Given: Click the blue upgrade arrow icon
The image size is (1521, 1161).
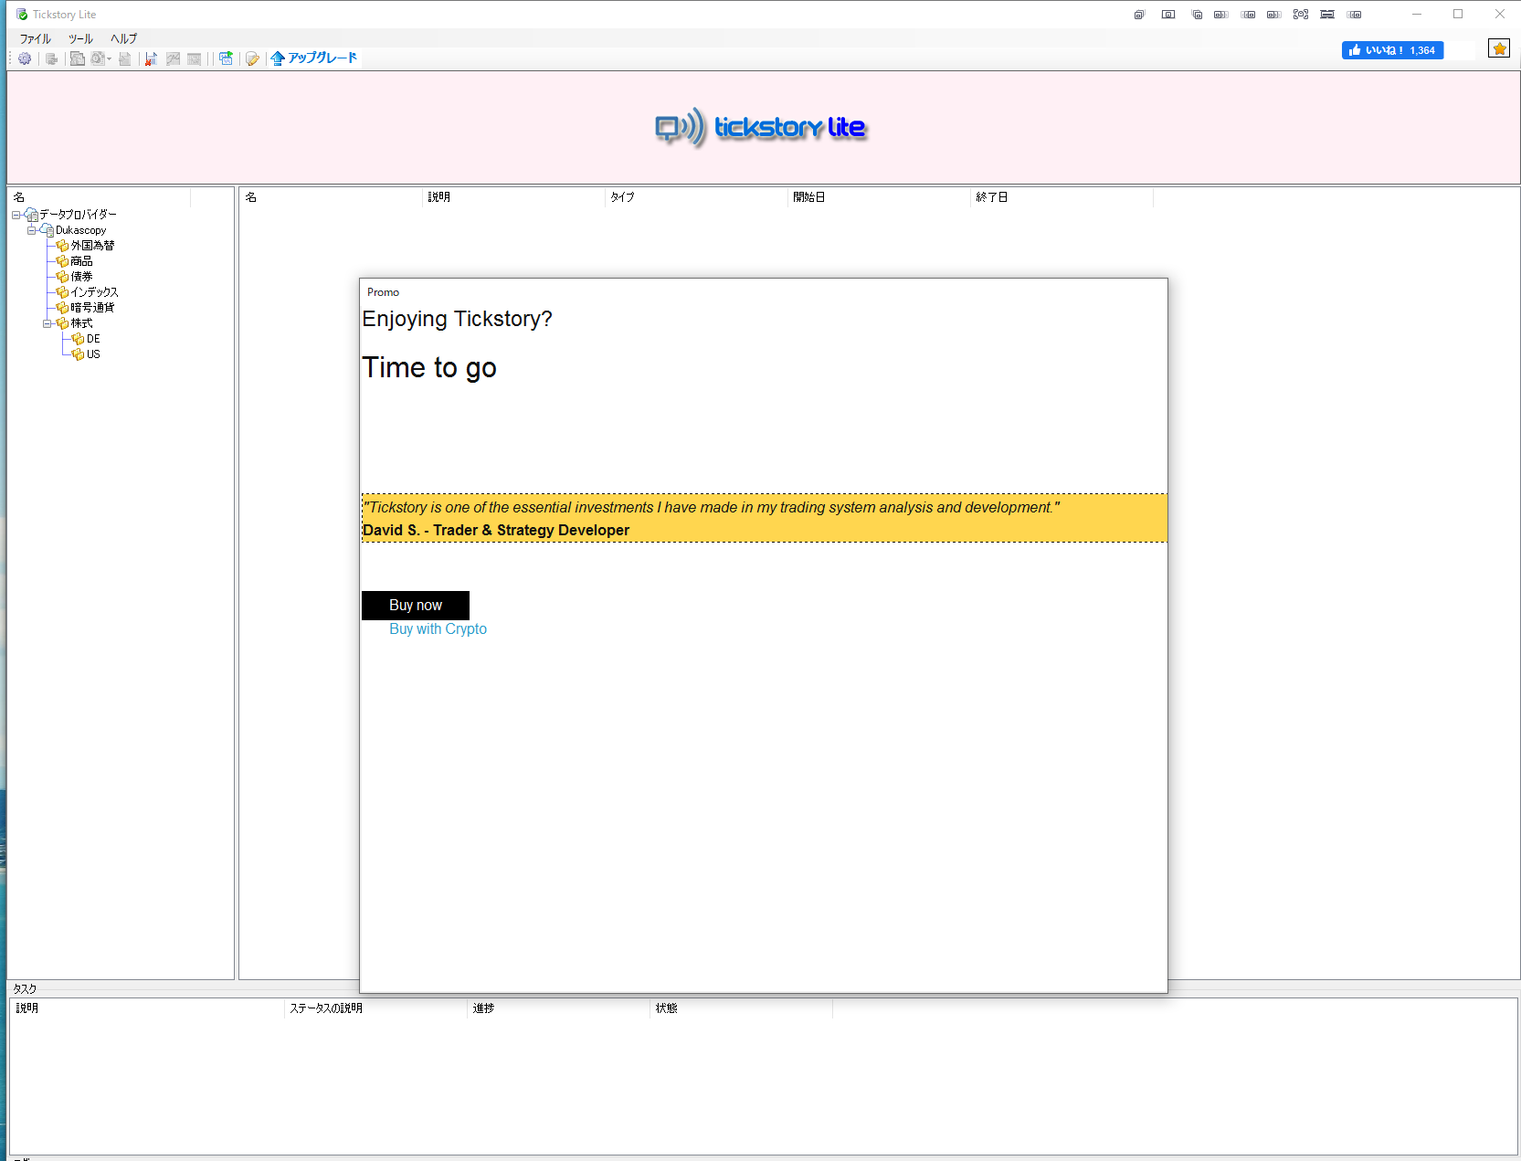Looking at the screenshot, I should (278, 58).
